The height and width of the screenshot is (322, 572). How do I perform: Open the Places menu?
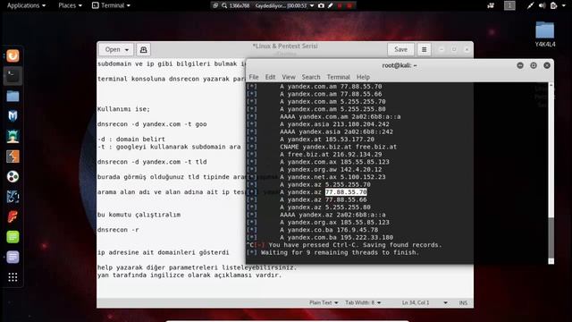pyautogui.click(x=70, y=5)
